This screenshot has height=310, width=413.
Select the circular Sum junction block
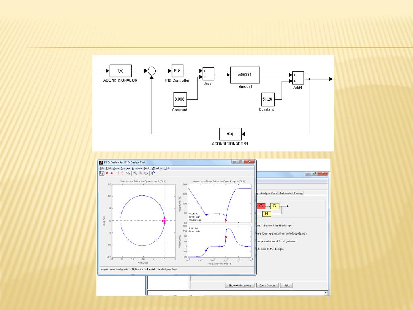[x=152, y=71]
